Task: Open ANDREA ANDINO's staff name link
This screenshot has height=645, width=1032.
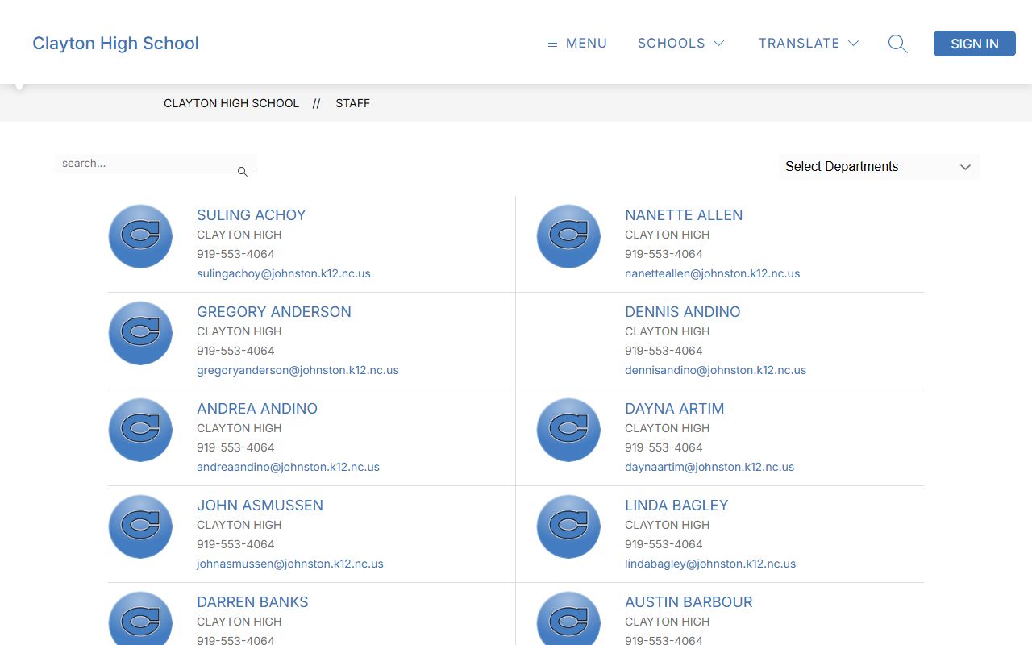Action: pyautogui.click(x=257, y=409)
